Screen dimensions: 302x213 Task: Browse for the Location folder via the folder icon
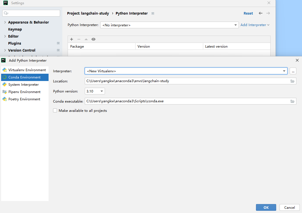coord(292,81)
